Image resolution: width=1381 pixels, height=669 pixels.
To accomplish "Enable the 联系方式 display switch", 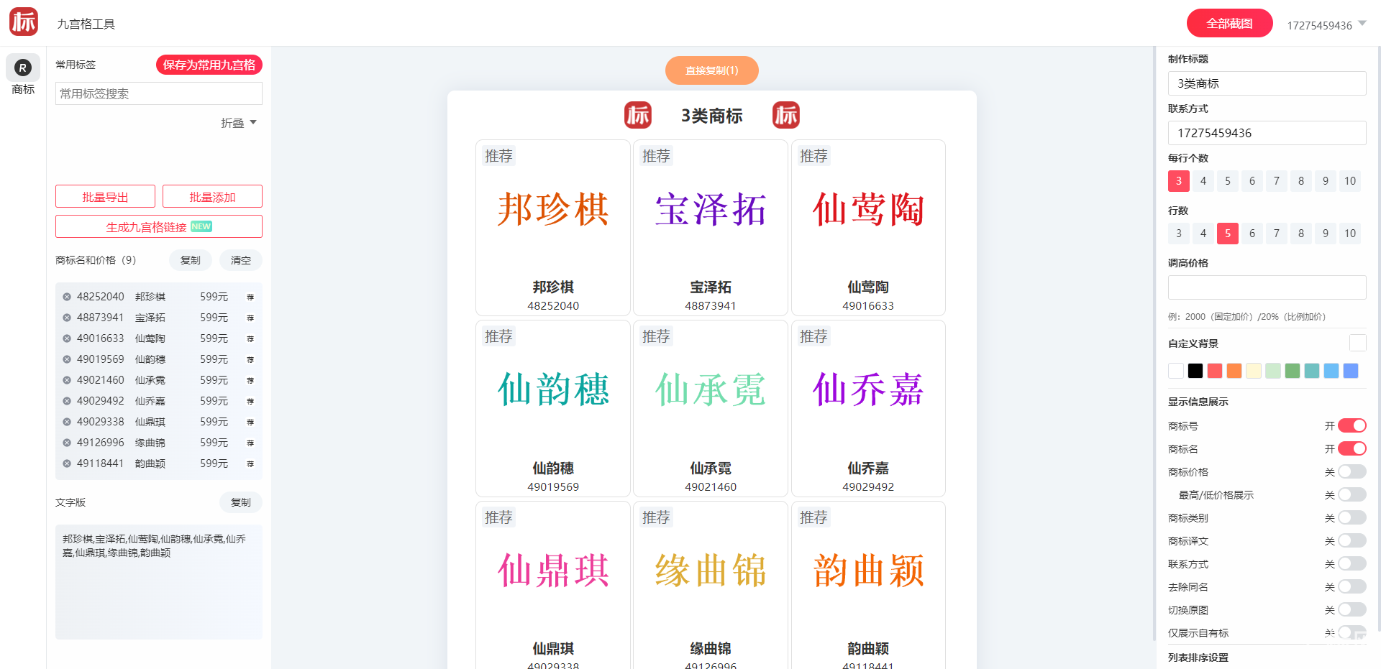I will pos(1352,564).
